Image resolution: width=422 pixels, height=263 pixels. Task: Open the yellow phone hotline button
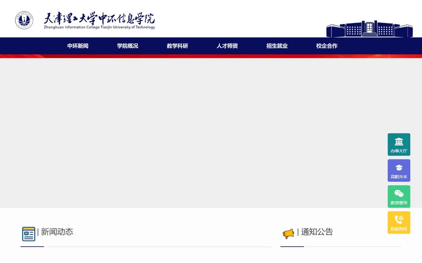point(399,223)
